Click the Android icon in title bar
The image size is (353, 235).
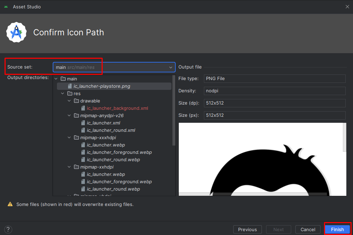6,7
